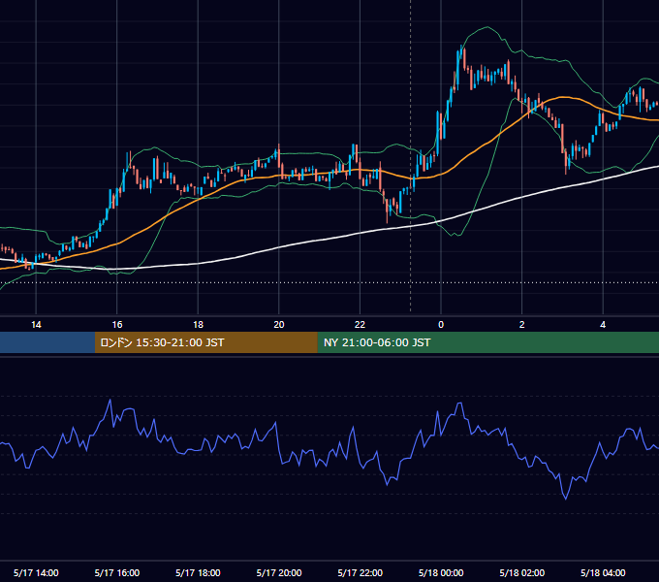659x582 pixels.
Task: Click the 4 hour axis label
Action: pyautogui.click(x=603, y=325)
